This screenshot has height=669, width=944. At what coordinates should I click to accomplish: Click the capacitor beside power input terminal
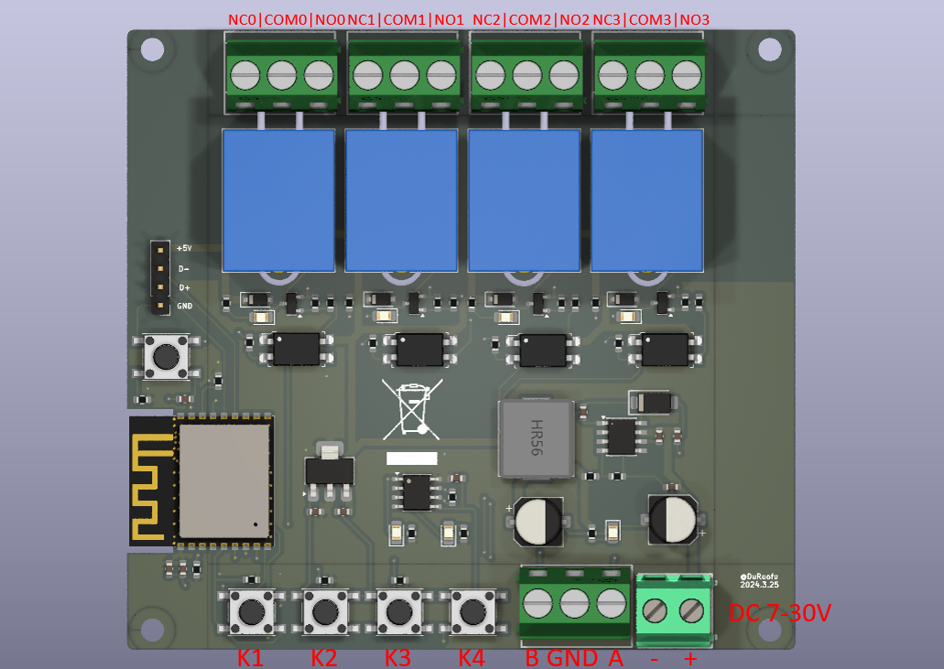[x=672, y=520]
